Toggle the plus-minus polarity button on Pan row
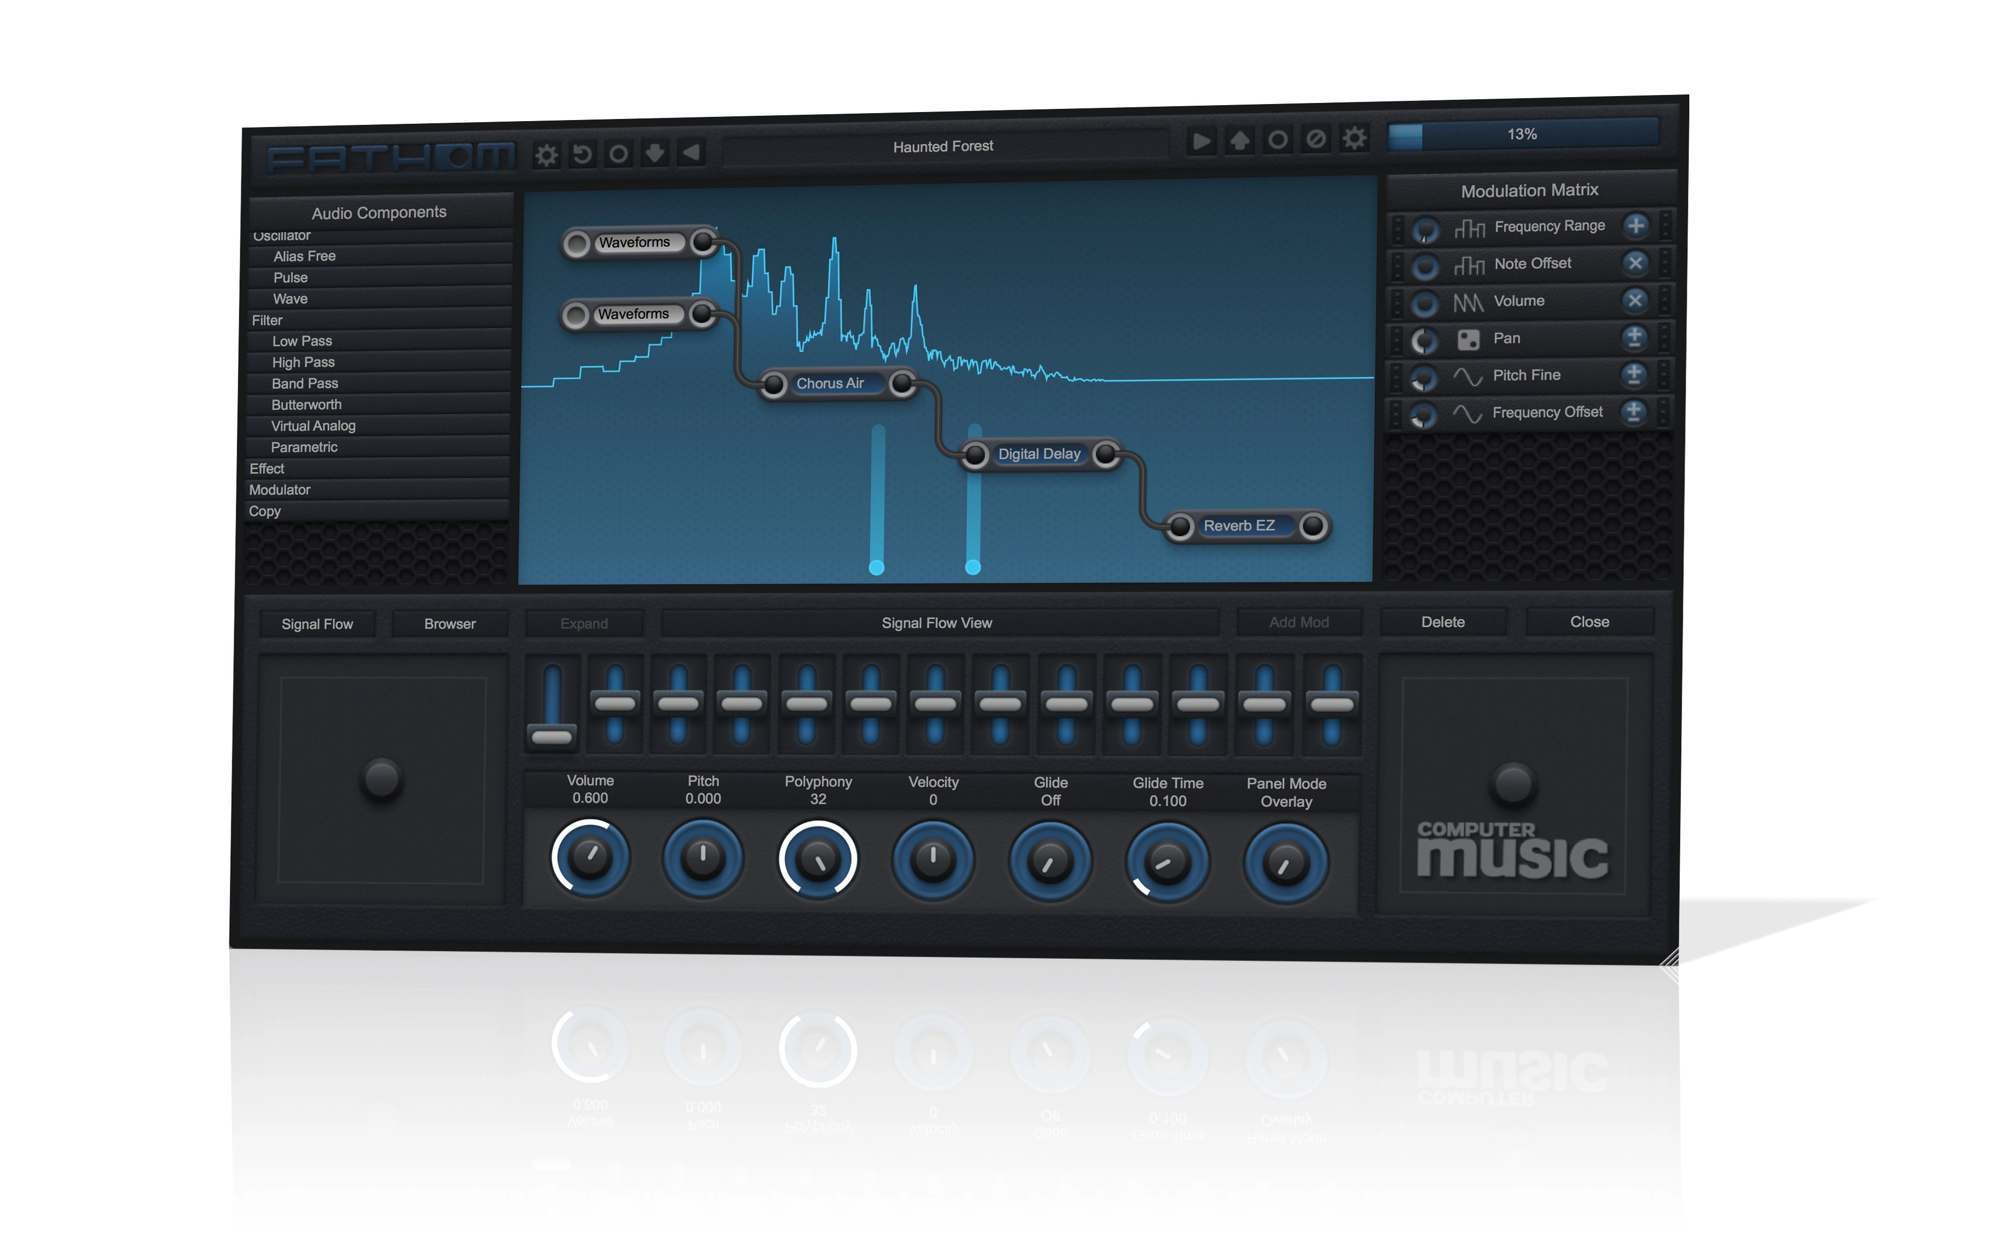1994x1249 pixels. coord(1634,337)
